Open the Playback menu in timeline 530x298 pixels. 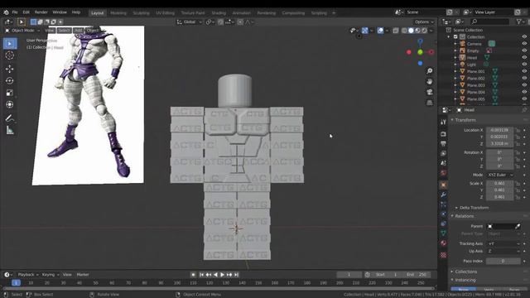[27, 275]
